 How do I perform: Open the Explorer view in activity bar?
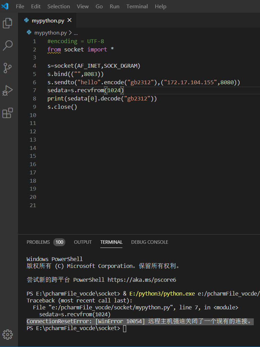(x=8, y=23)
